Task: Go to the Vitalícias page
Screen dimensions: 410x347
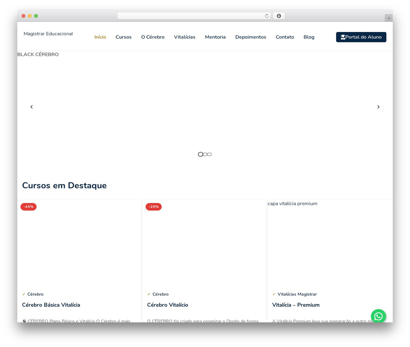Action: 184,37
